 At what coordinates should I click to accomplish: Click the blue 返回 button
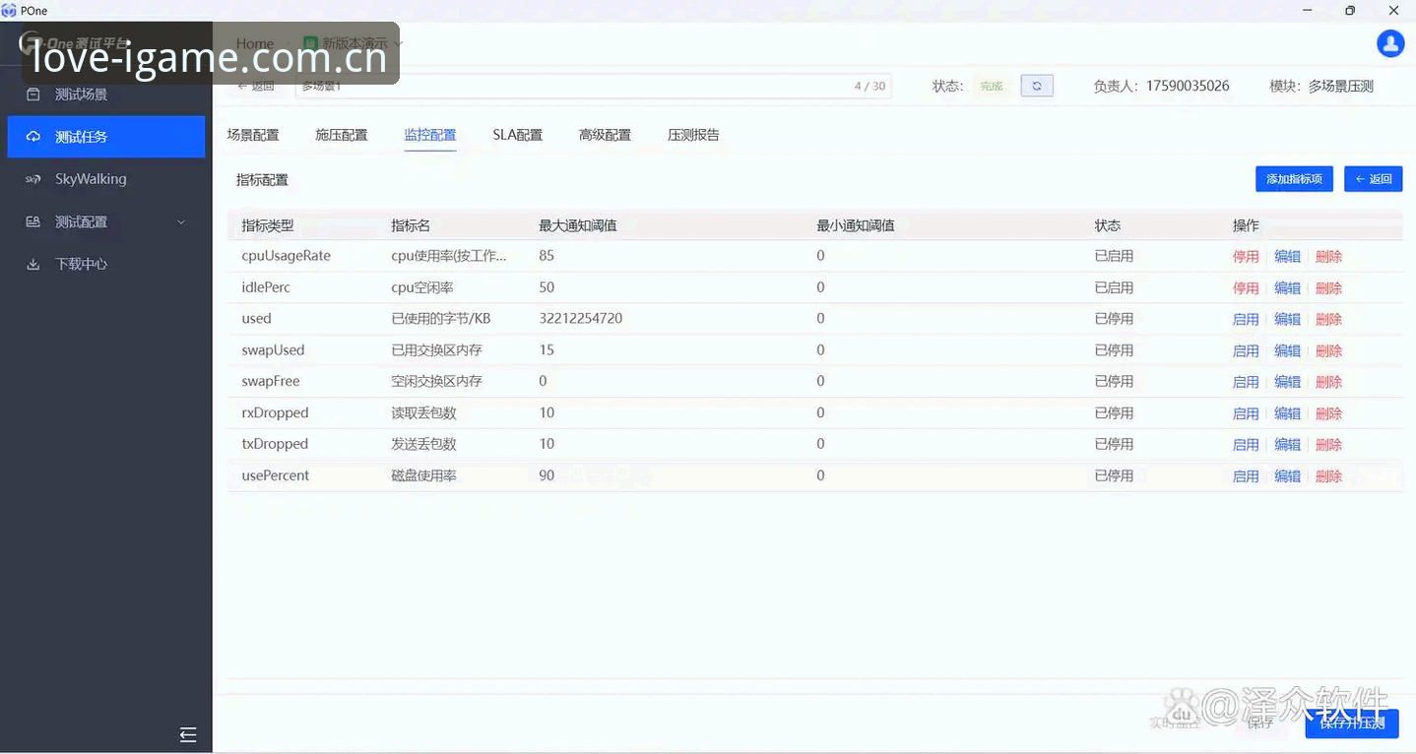tap(1374, 178)
